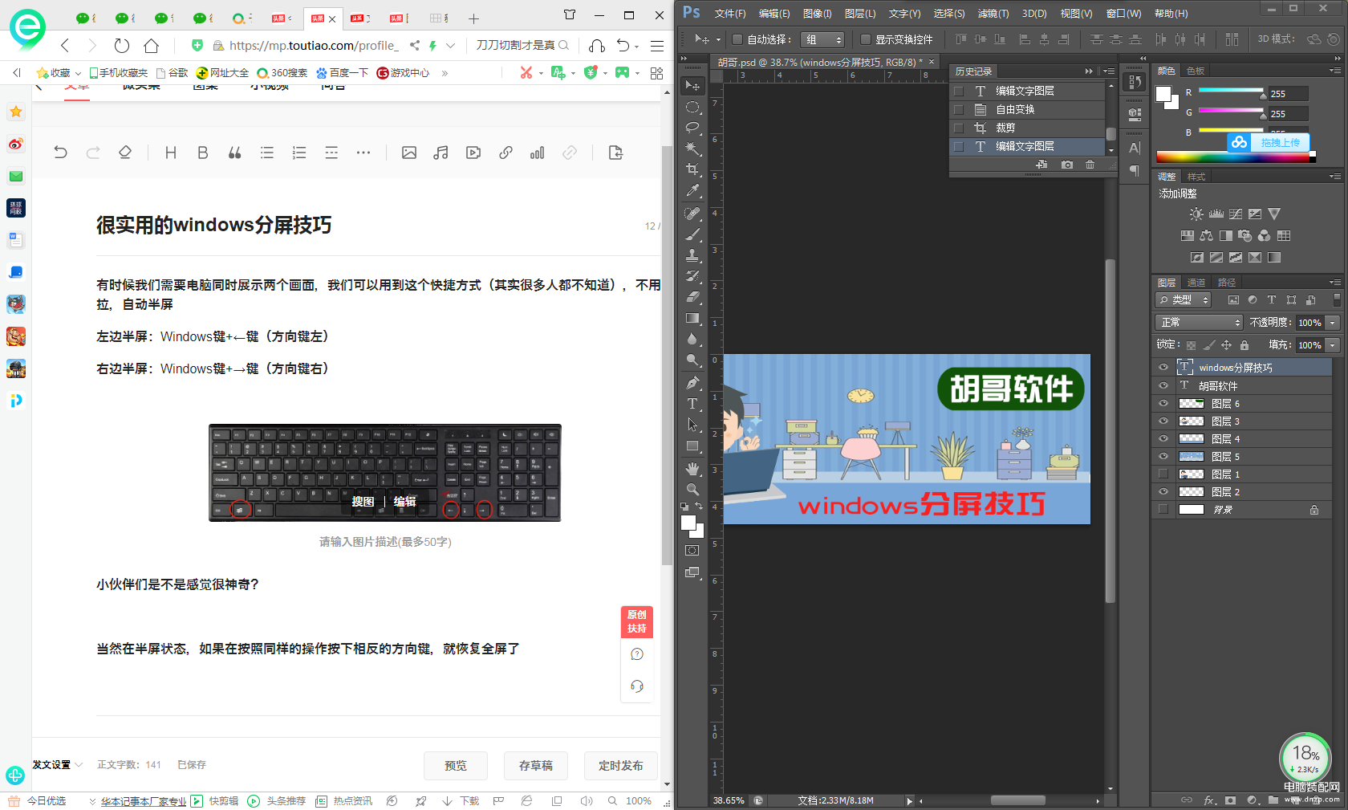This screenshot has width=1348, height=810.
Task: Open the 百度一下 bookmark
Action: [x=343, y=73]
